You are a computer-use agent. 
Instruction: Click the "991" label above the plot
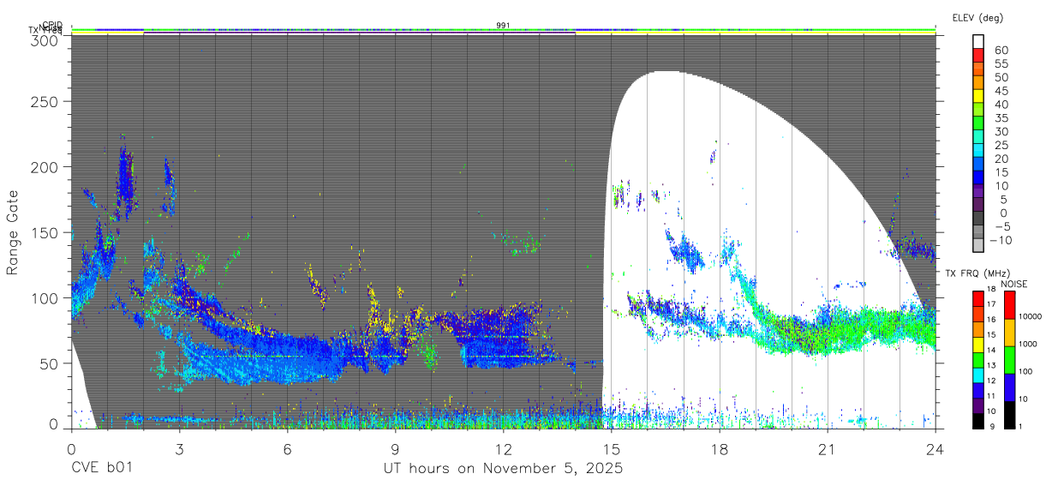click(504, 25)
